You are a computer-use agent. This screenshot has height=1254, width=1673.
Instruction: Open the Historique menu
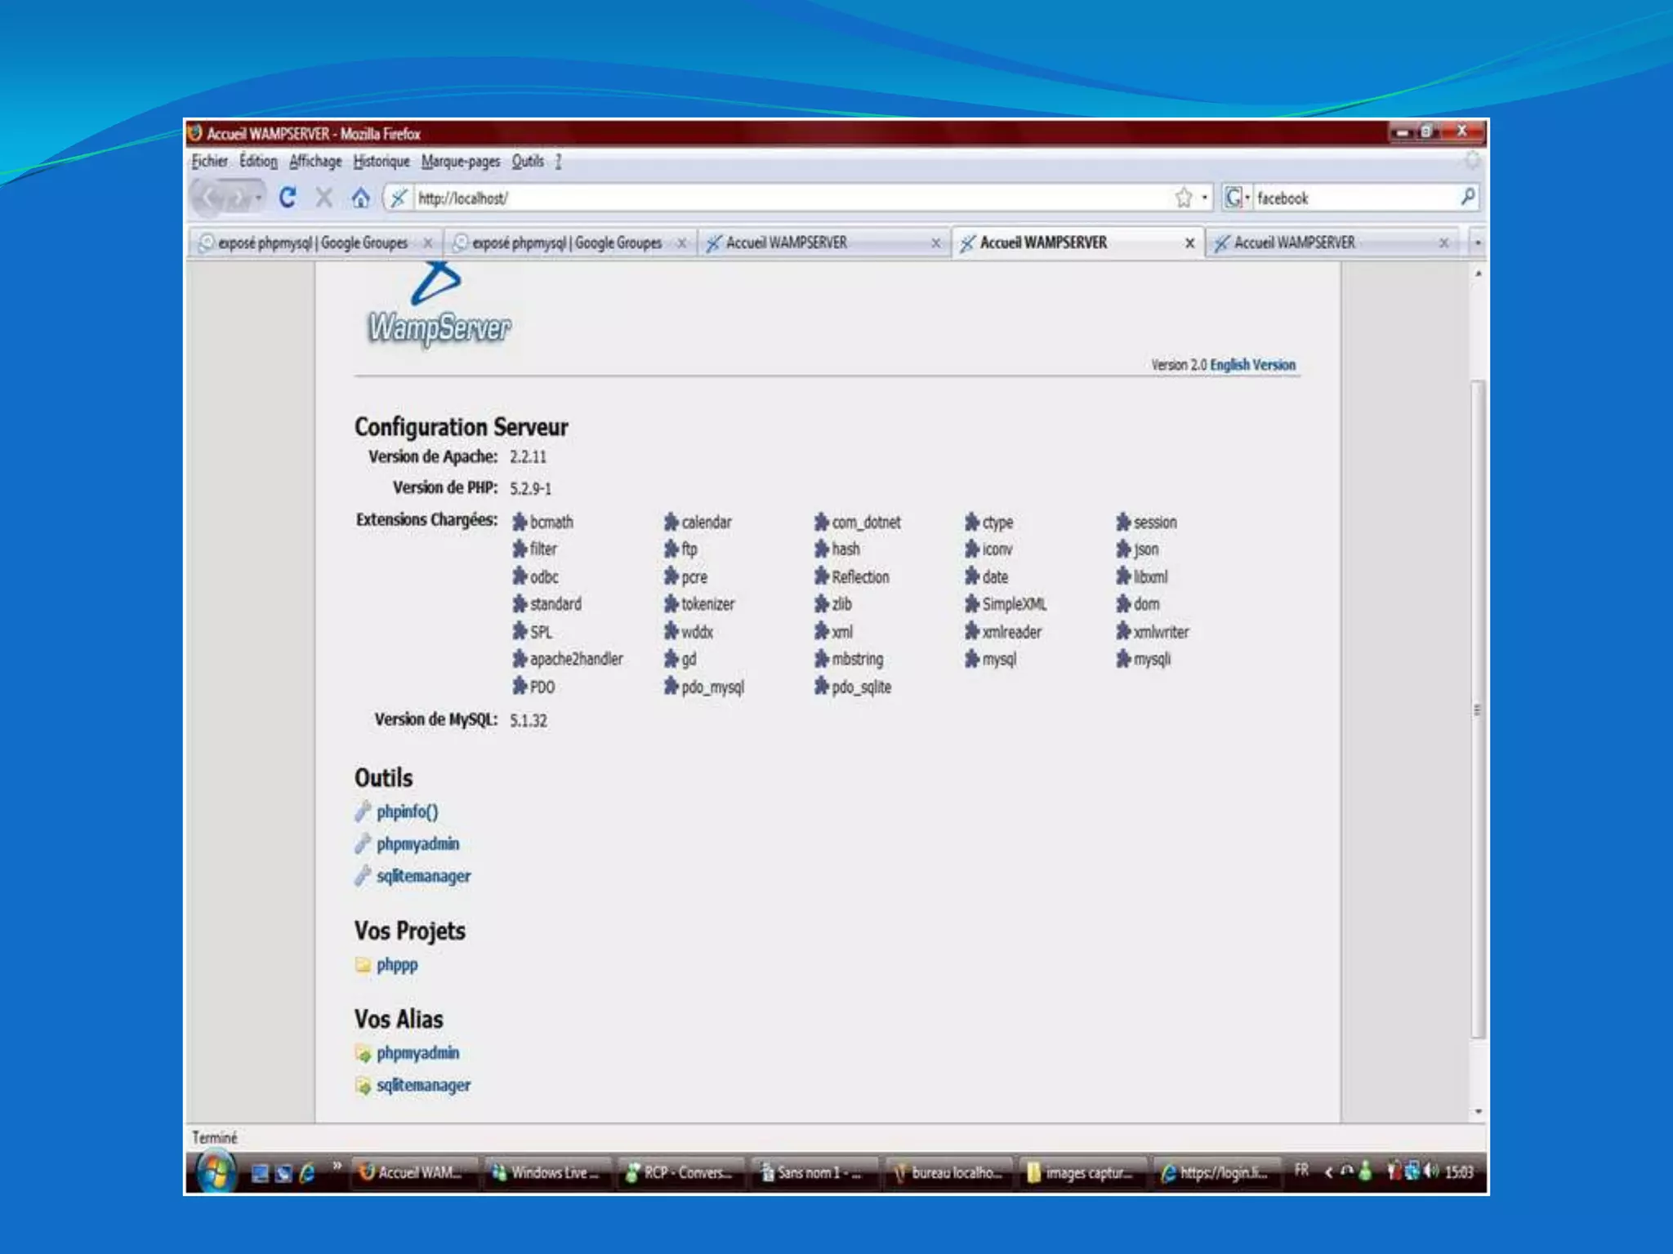click(381, 162)
